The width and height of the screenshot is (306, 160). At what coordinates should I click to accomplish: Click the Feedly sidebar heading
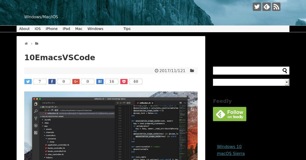pyautogui.click(x=222, y=101)
